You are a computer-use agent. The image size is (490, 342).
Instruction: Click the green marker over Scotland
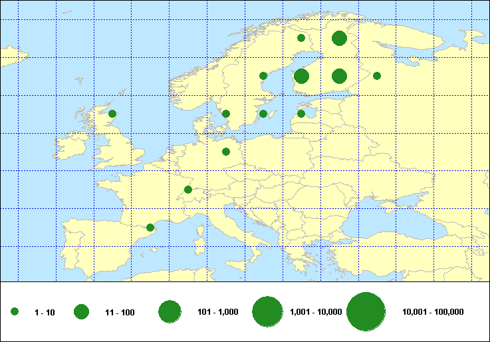[x=112, y=114]
